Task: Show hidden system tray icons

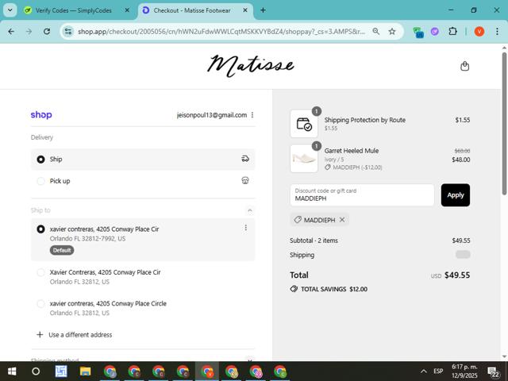Action: coord(423,371)
